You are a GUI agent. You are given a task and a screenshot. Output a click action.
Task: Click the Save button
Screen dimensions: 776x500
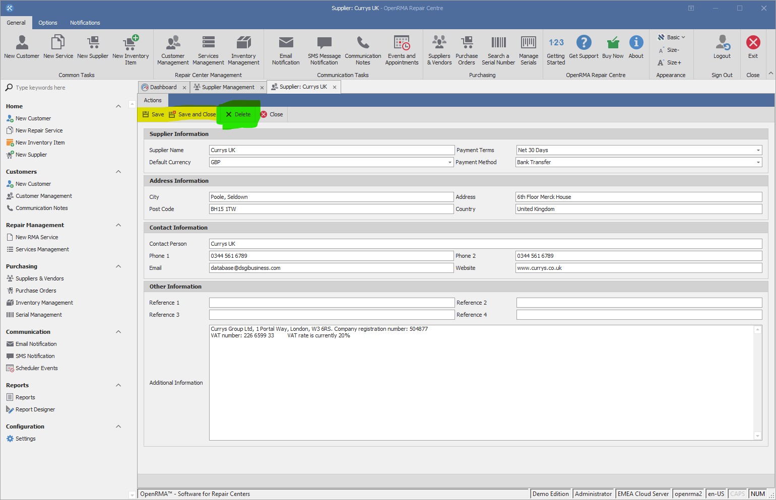153,114
